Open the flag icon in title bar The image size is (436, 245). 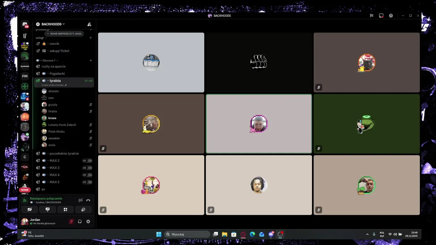[x=372, y=16]
